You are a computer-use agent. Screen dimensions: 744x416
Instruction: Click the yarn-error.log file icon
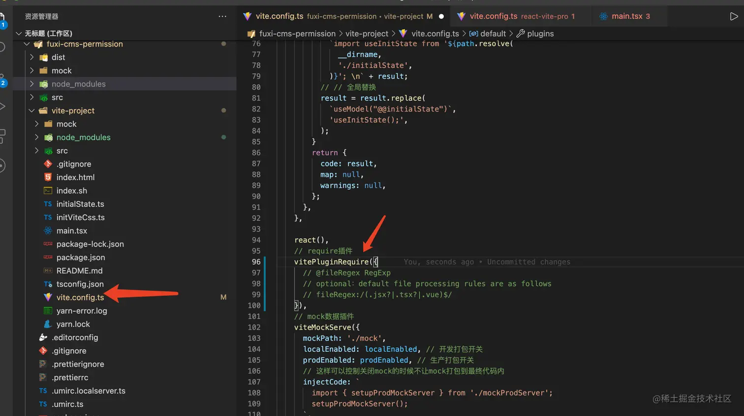coord(48,310)
